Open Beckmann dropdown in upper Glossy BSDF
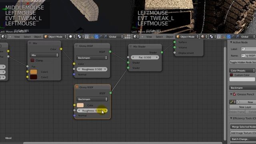 [92, 58]
